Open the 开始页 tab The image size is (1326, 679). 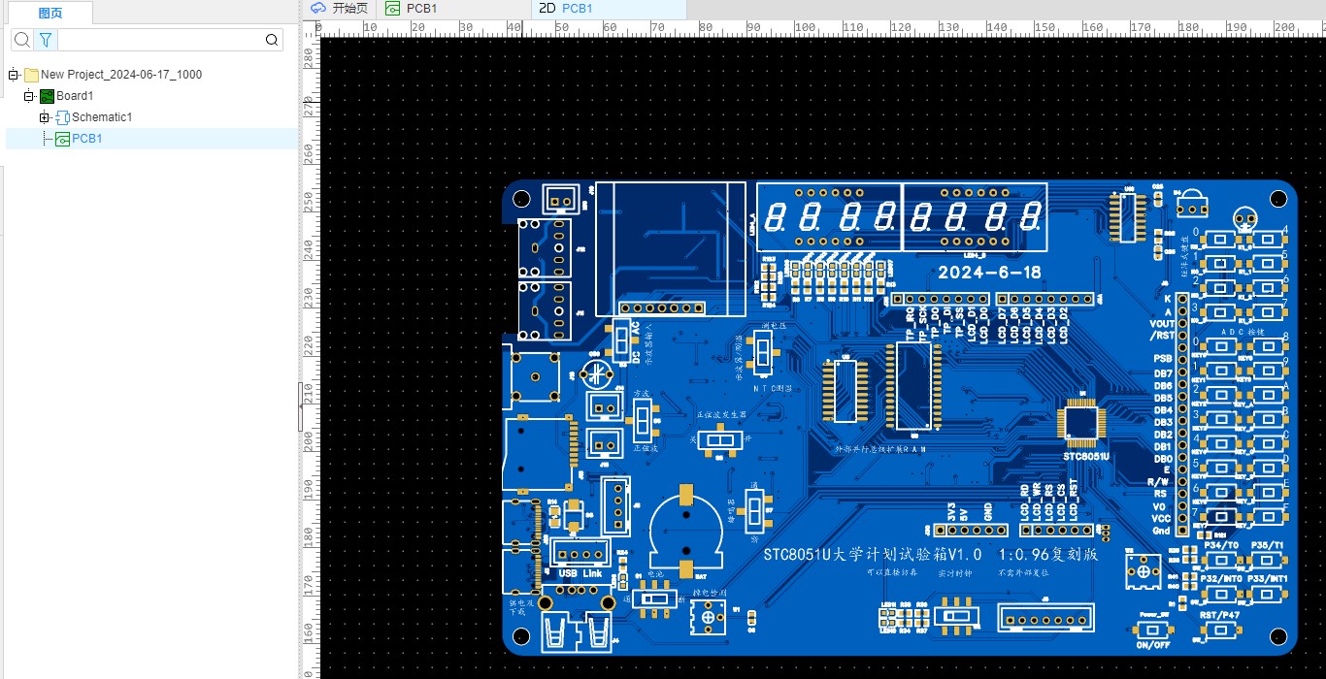pyautogui.click(x=340, y=9)
